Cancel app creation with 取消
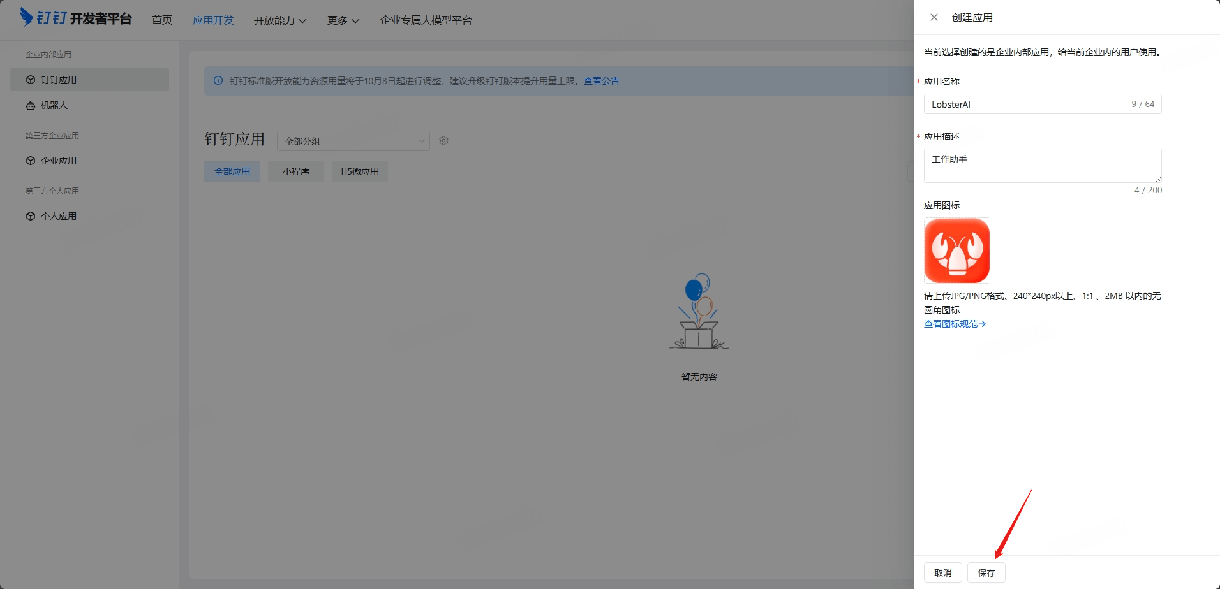Viewport: 1220px width, 589px height. tap(943, 572)
